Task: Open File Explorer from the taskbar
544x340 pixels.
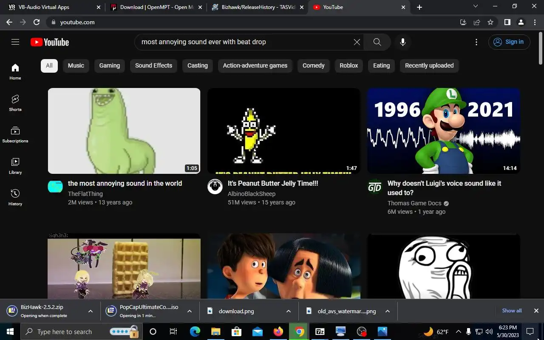Action: pyautogui.click(x=216, y=331)
